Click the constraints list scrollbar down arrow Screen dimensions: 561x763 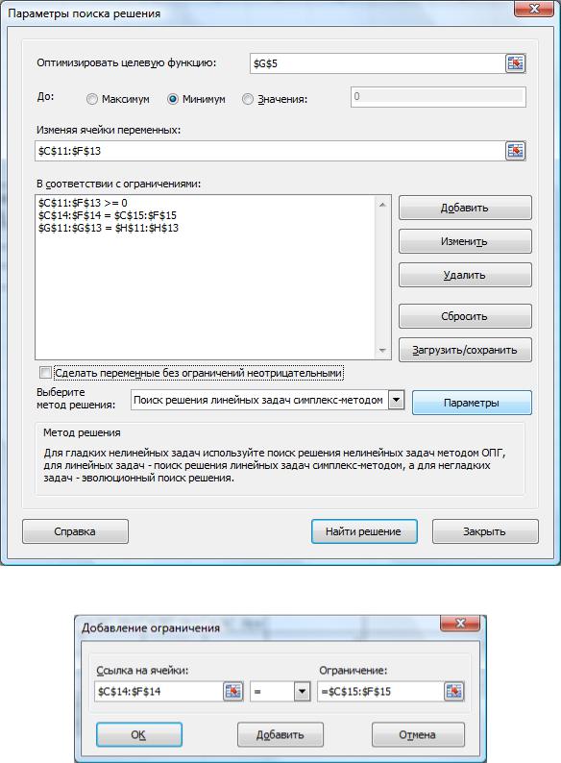(382, 351)
